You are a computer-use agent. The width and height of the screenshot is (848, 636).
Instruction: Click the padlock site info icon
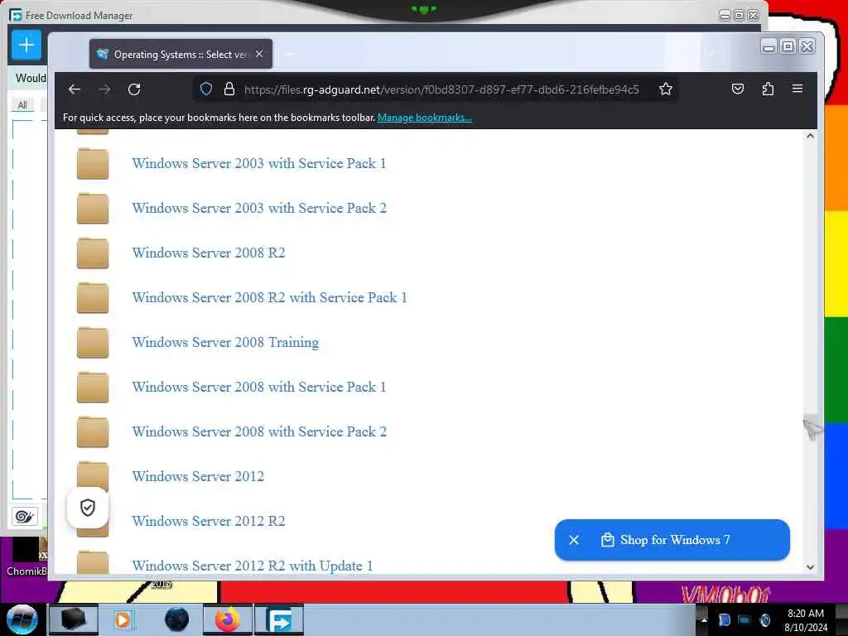229,89
